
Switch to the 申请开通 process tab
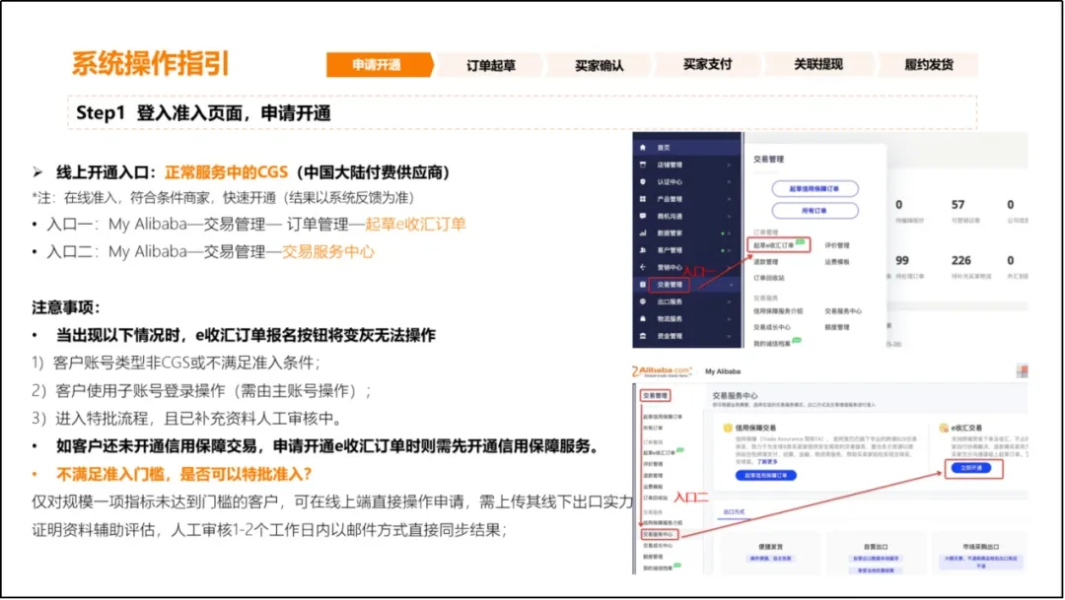coord(378,63)
